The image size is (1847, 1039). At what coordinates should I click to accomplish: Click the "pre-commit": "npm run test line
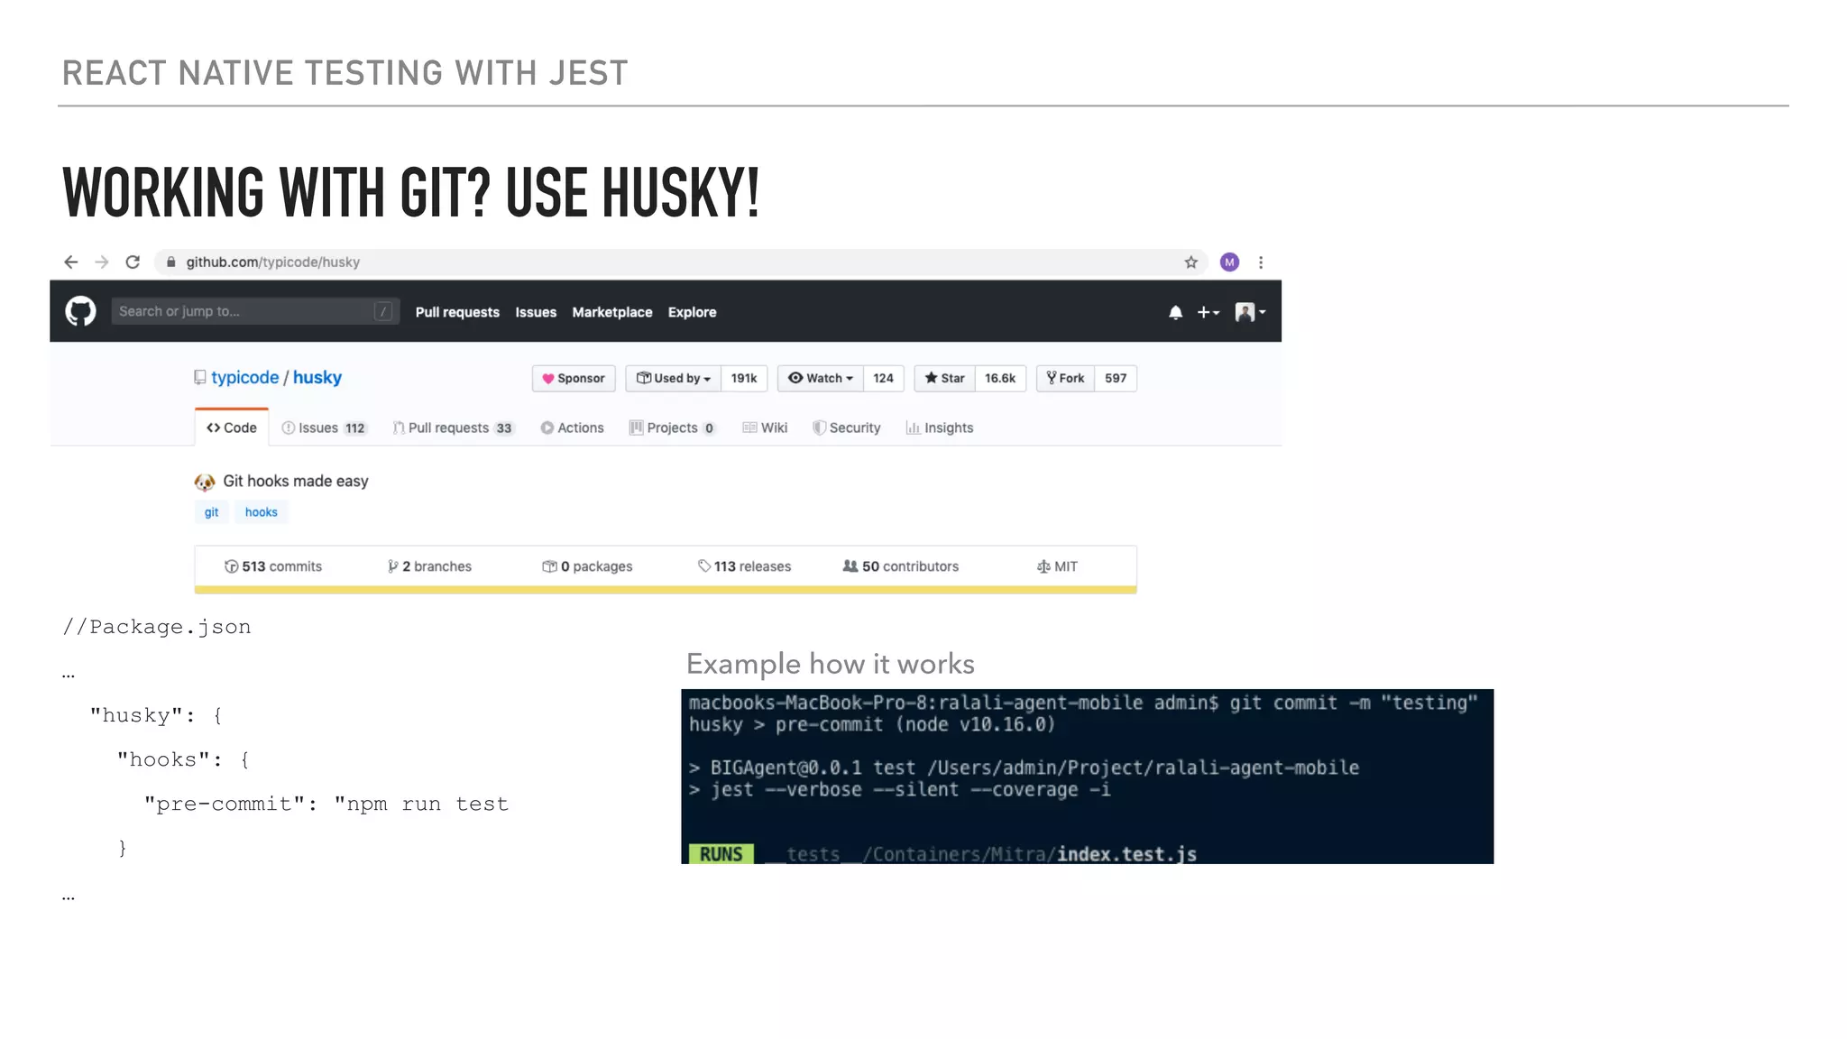[x=326, y=804]
